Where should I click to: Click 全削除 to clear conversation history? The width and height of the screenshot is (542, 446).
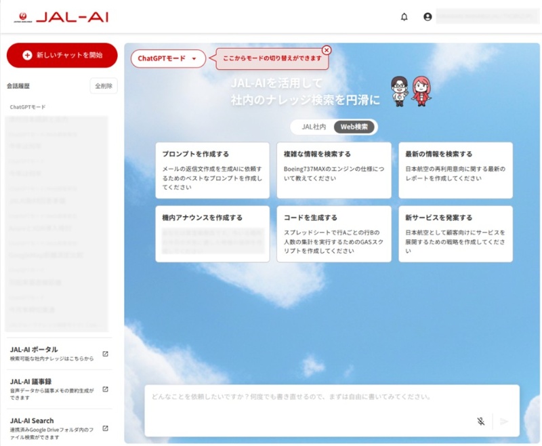tap(104, 86)
